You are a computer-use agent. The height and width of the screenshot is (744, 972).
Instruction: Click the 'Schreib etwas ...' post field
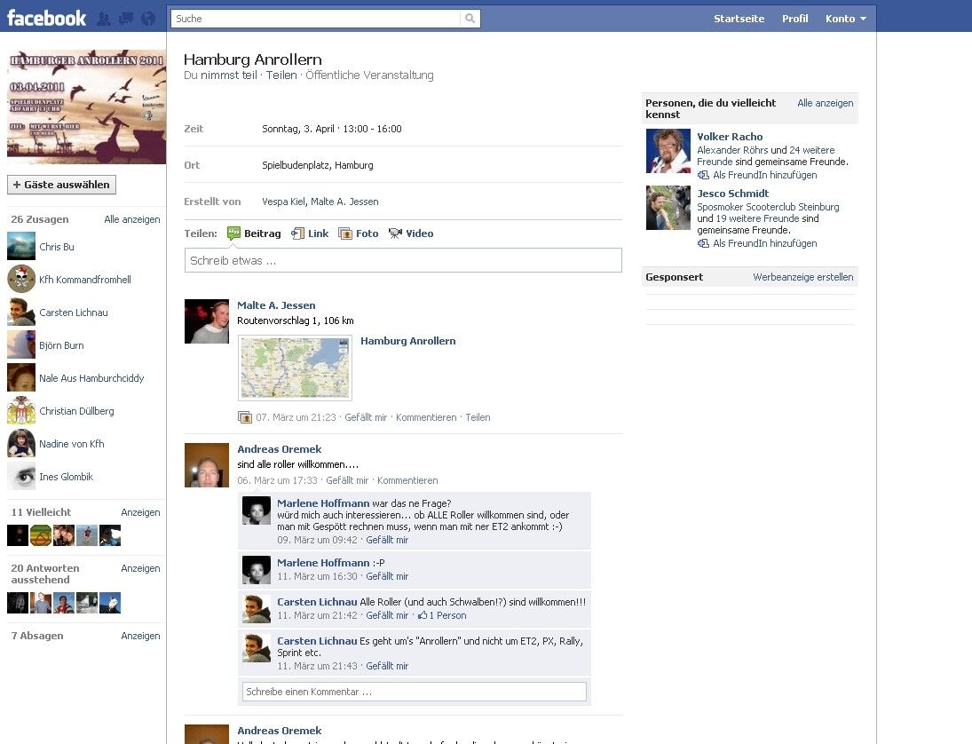coord(403,261)
